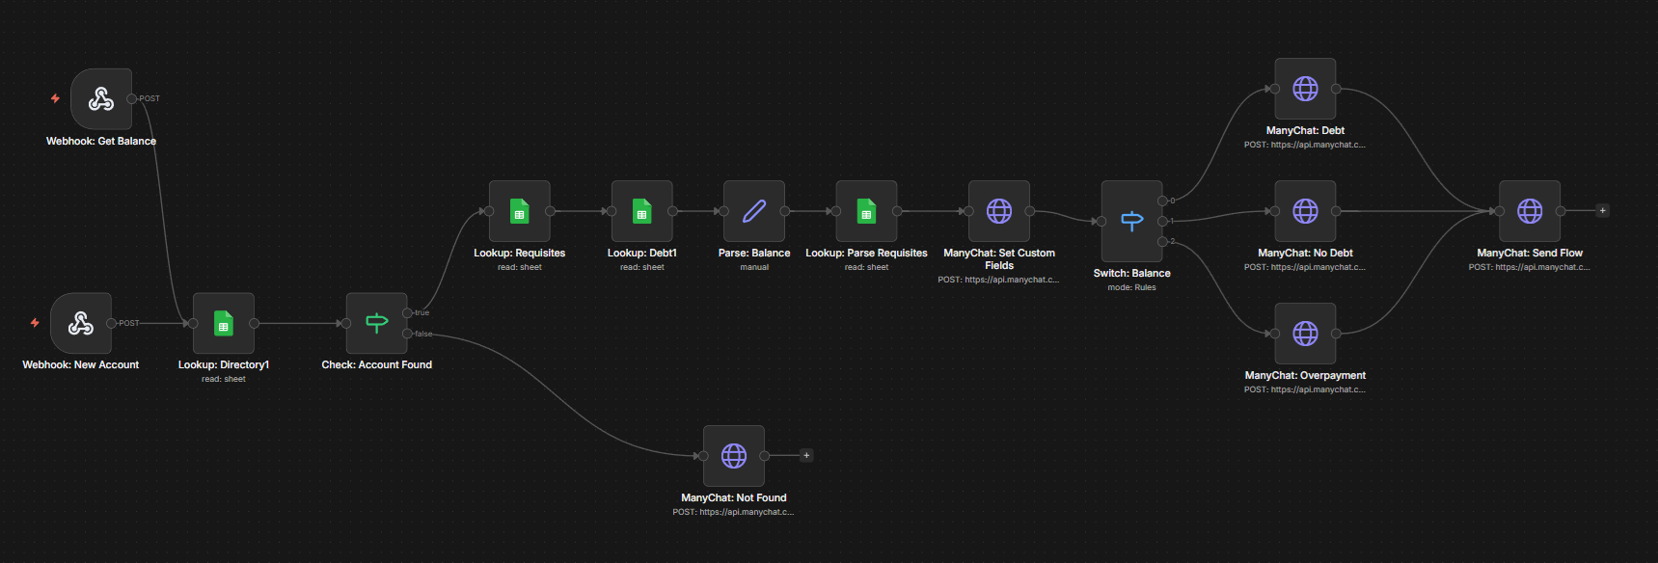
Task: Click the 'Lookup: Parse Requisites' label
Action: 866,253
